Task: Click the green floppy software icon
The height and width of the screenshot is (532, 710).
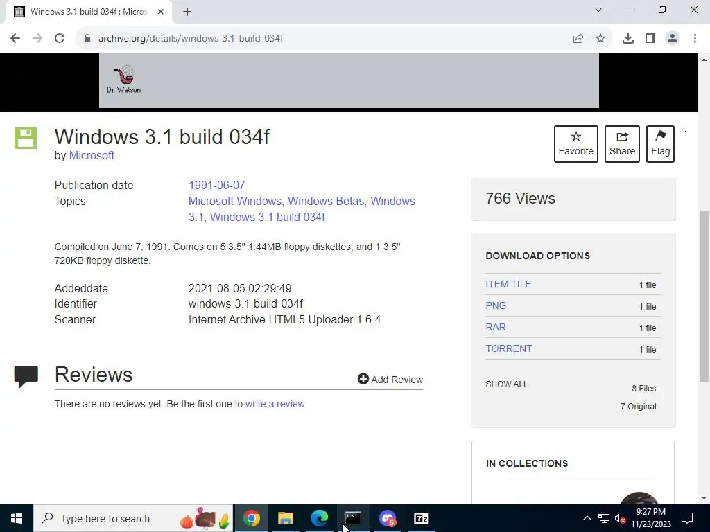Action: 26,138
